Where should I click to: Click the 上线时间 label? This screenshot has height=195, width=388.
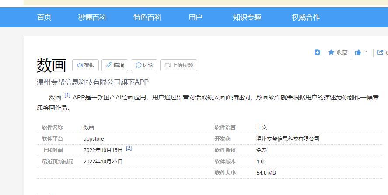click(52, 150)
